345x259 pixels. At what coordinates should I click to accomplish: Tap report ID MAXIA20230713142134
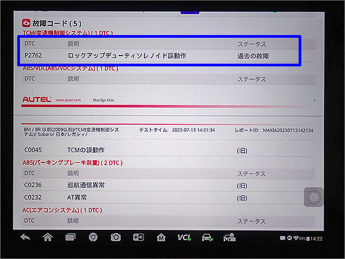[288, 131]
